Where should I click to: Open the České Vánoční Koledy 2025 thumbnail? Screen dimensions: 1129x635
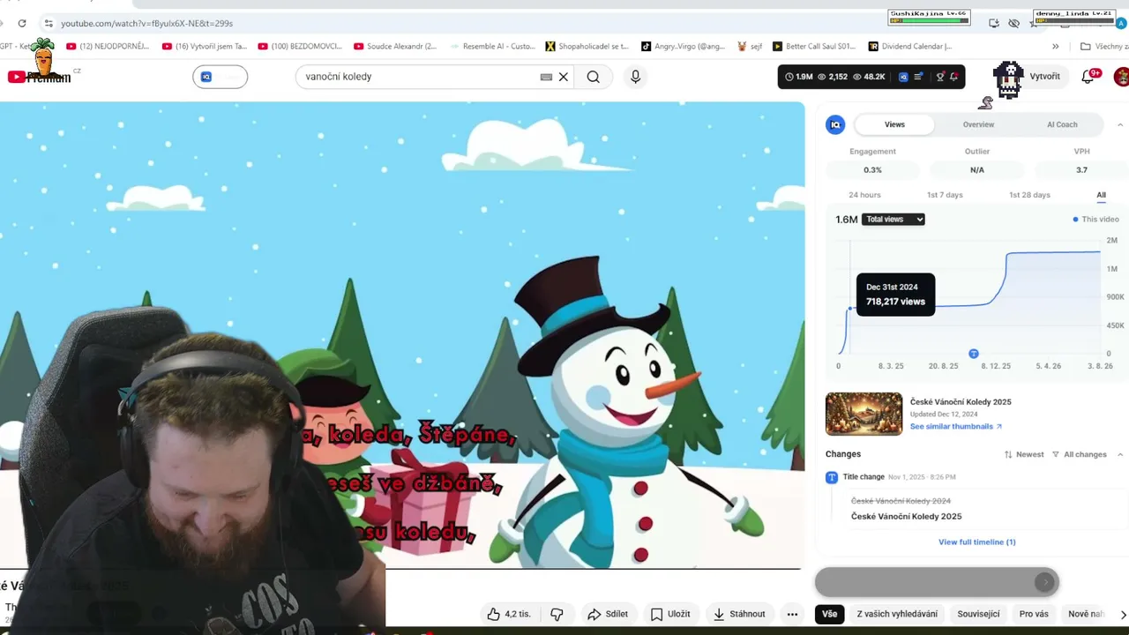click(x=864, y=415)
